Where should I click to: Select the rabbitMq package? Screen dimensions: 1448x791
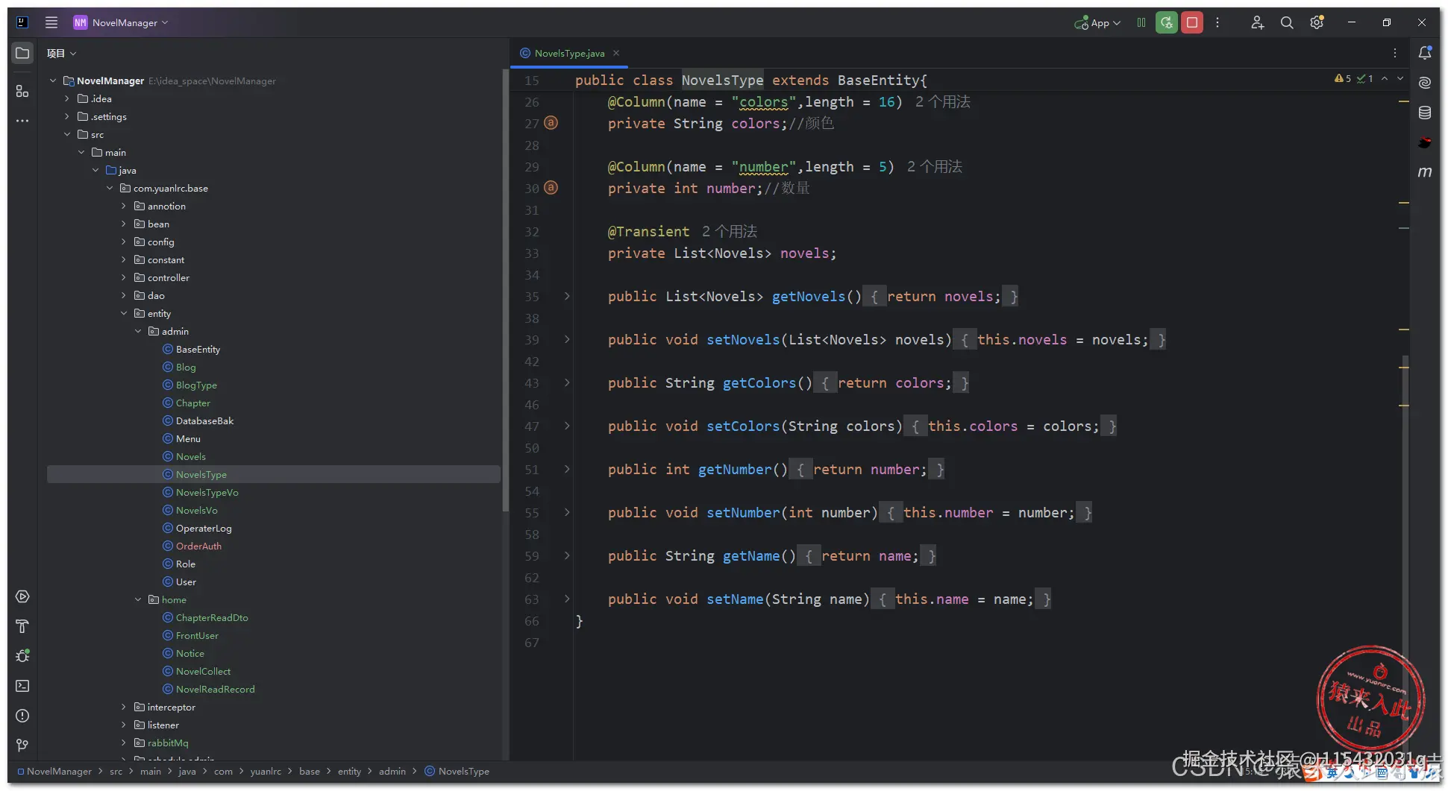pos(167,743)
